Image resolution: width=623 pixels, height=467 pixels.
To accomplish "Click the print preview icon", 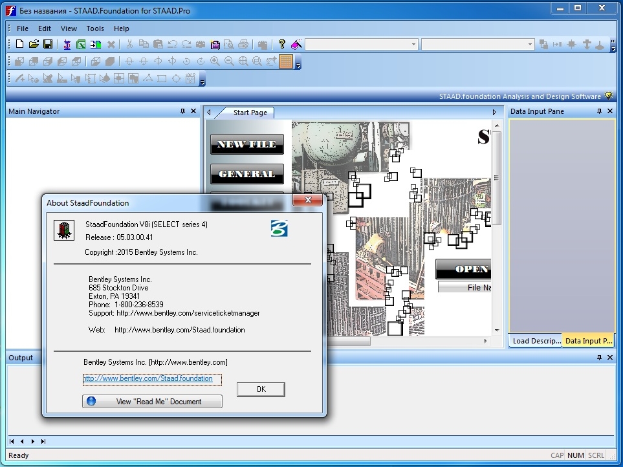I will tap(229, 45).
